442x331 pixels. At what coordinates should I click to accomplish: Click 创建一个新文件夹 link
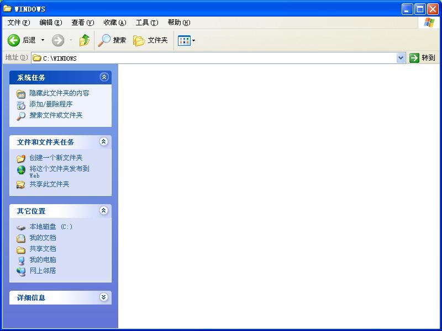tap(56, 158)
